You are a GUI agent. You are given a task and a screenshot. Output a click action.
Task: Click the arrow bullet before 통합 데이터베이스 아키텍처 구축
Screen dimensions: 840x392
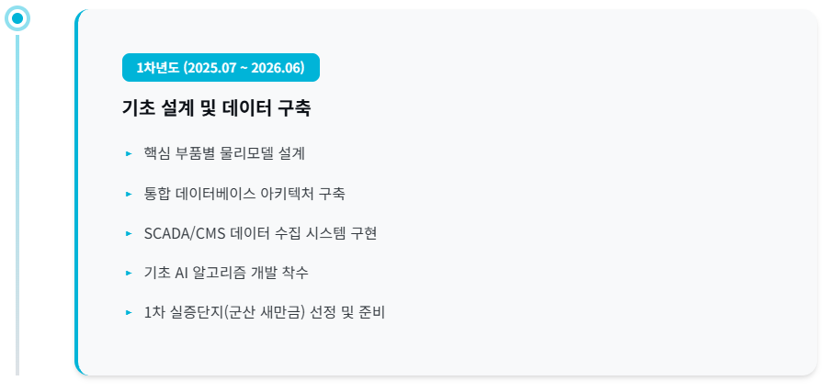coord(129,194)
